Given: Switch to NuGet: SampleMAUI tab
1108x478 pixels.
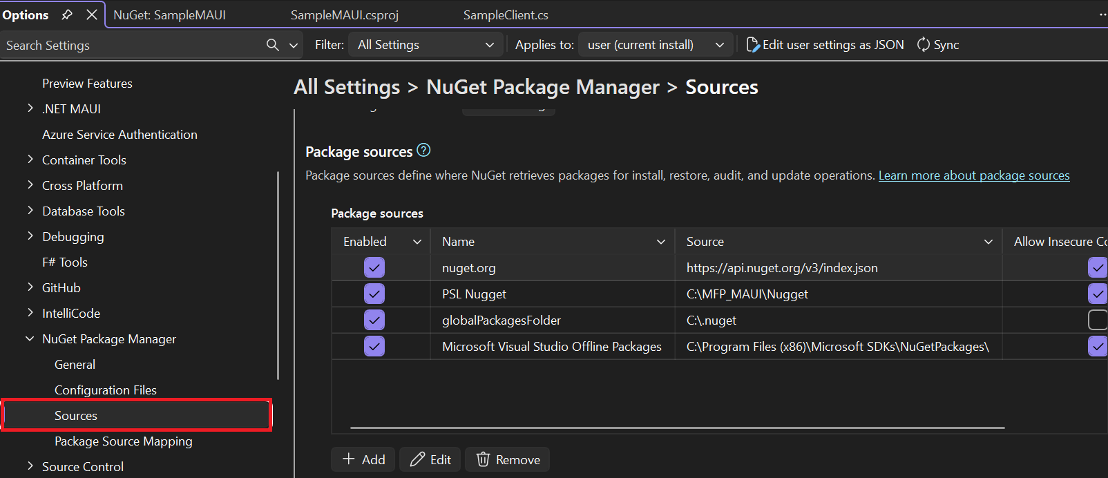Looking at the screenshot, I should (169, 15).
